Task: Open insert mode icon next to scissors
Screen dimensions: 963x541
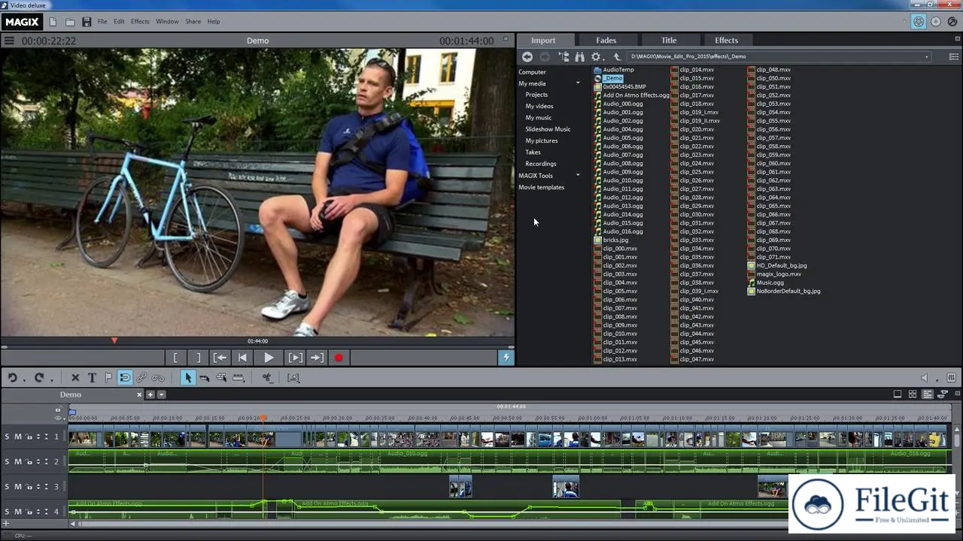Action: tap(293, 378)
